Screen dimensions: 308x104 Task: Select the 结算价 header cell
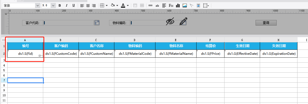pos(210,46)
